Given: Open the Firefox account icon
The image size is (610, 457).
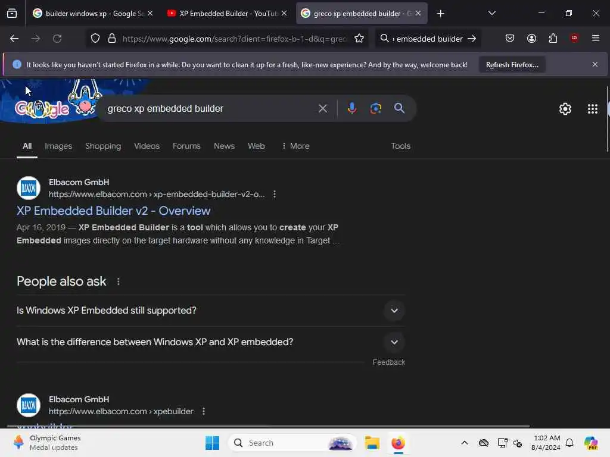Looking at the screenshot, I should click(531, 38).
